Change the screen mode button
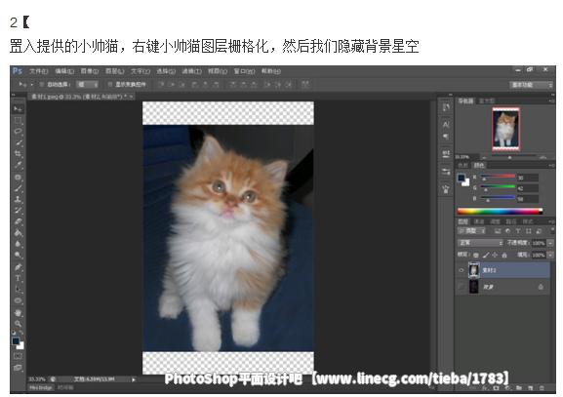 tap(18, 368)
